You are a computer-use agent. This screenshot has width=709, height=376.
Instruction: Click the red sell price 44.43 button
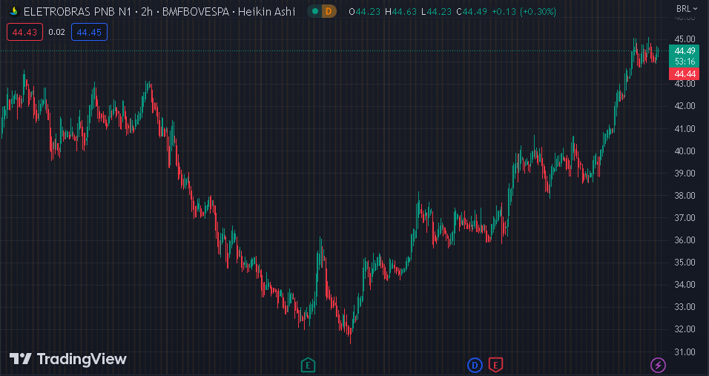tap(24, 32)
